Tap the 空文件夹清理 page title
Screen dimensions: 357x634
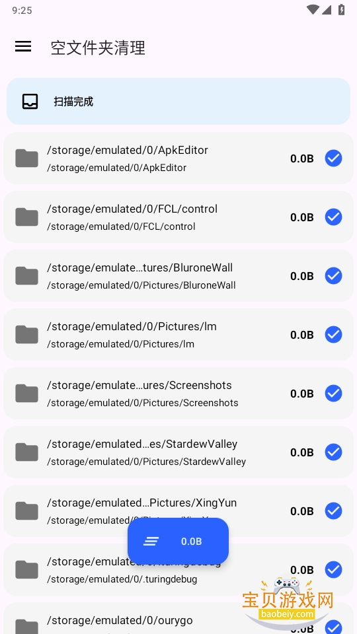[98, 48]
